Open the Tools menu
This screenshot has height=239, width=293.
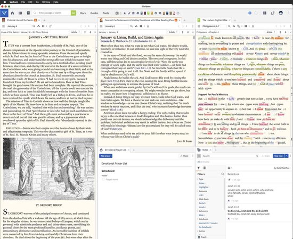point(106,13)
